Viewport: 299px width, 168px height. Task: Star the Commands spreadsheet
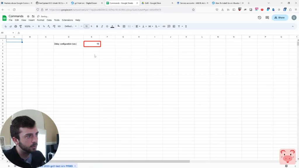click(x=28, y=16)
